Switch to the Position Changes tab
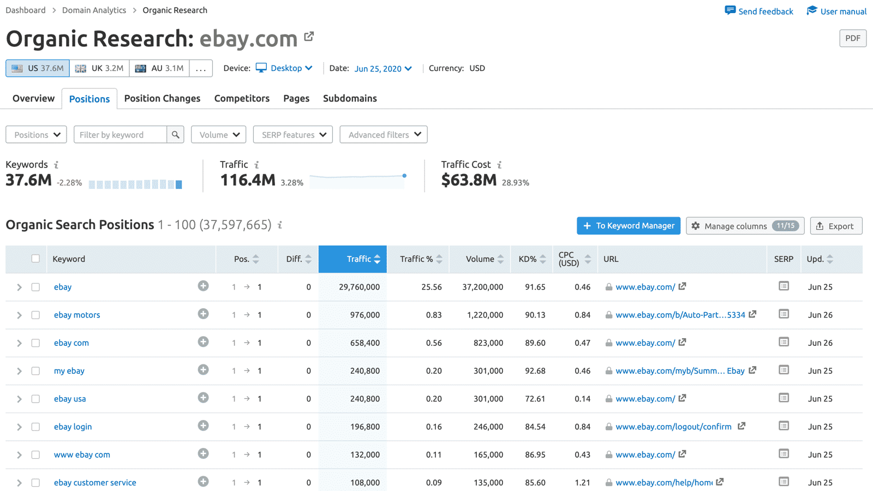This screenshot has width=873, height=491. pos(162,99)
